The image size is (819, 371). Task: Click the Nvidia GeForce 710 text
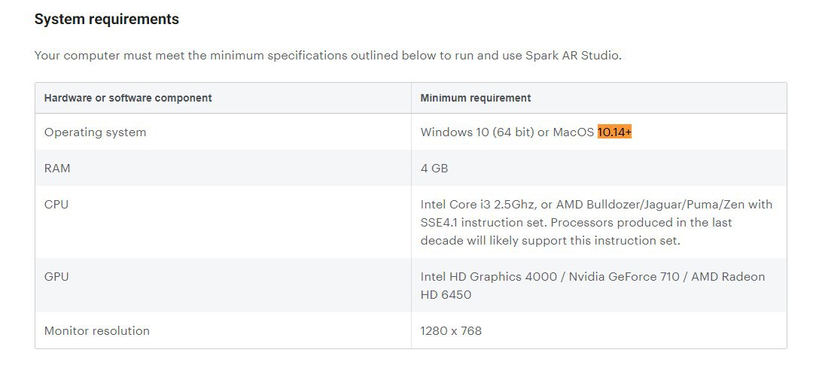624,276
